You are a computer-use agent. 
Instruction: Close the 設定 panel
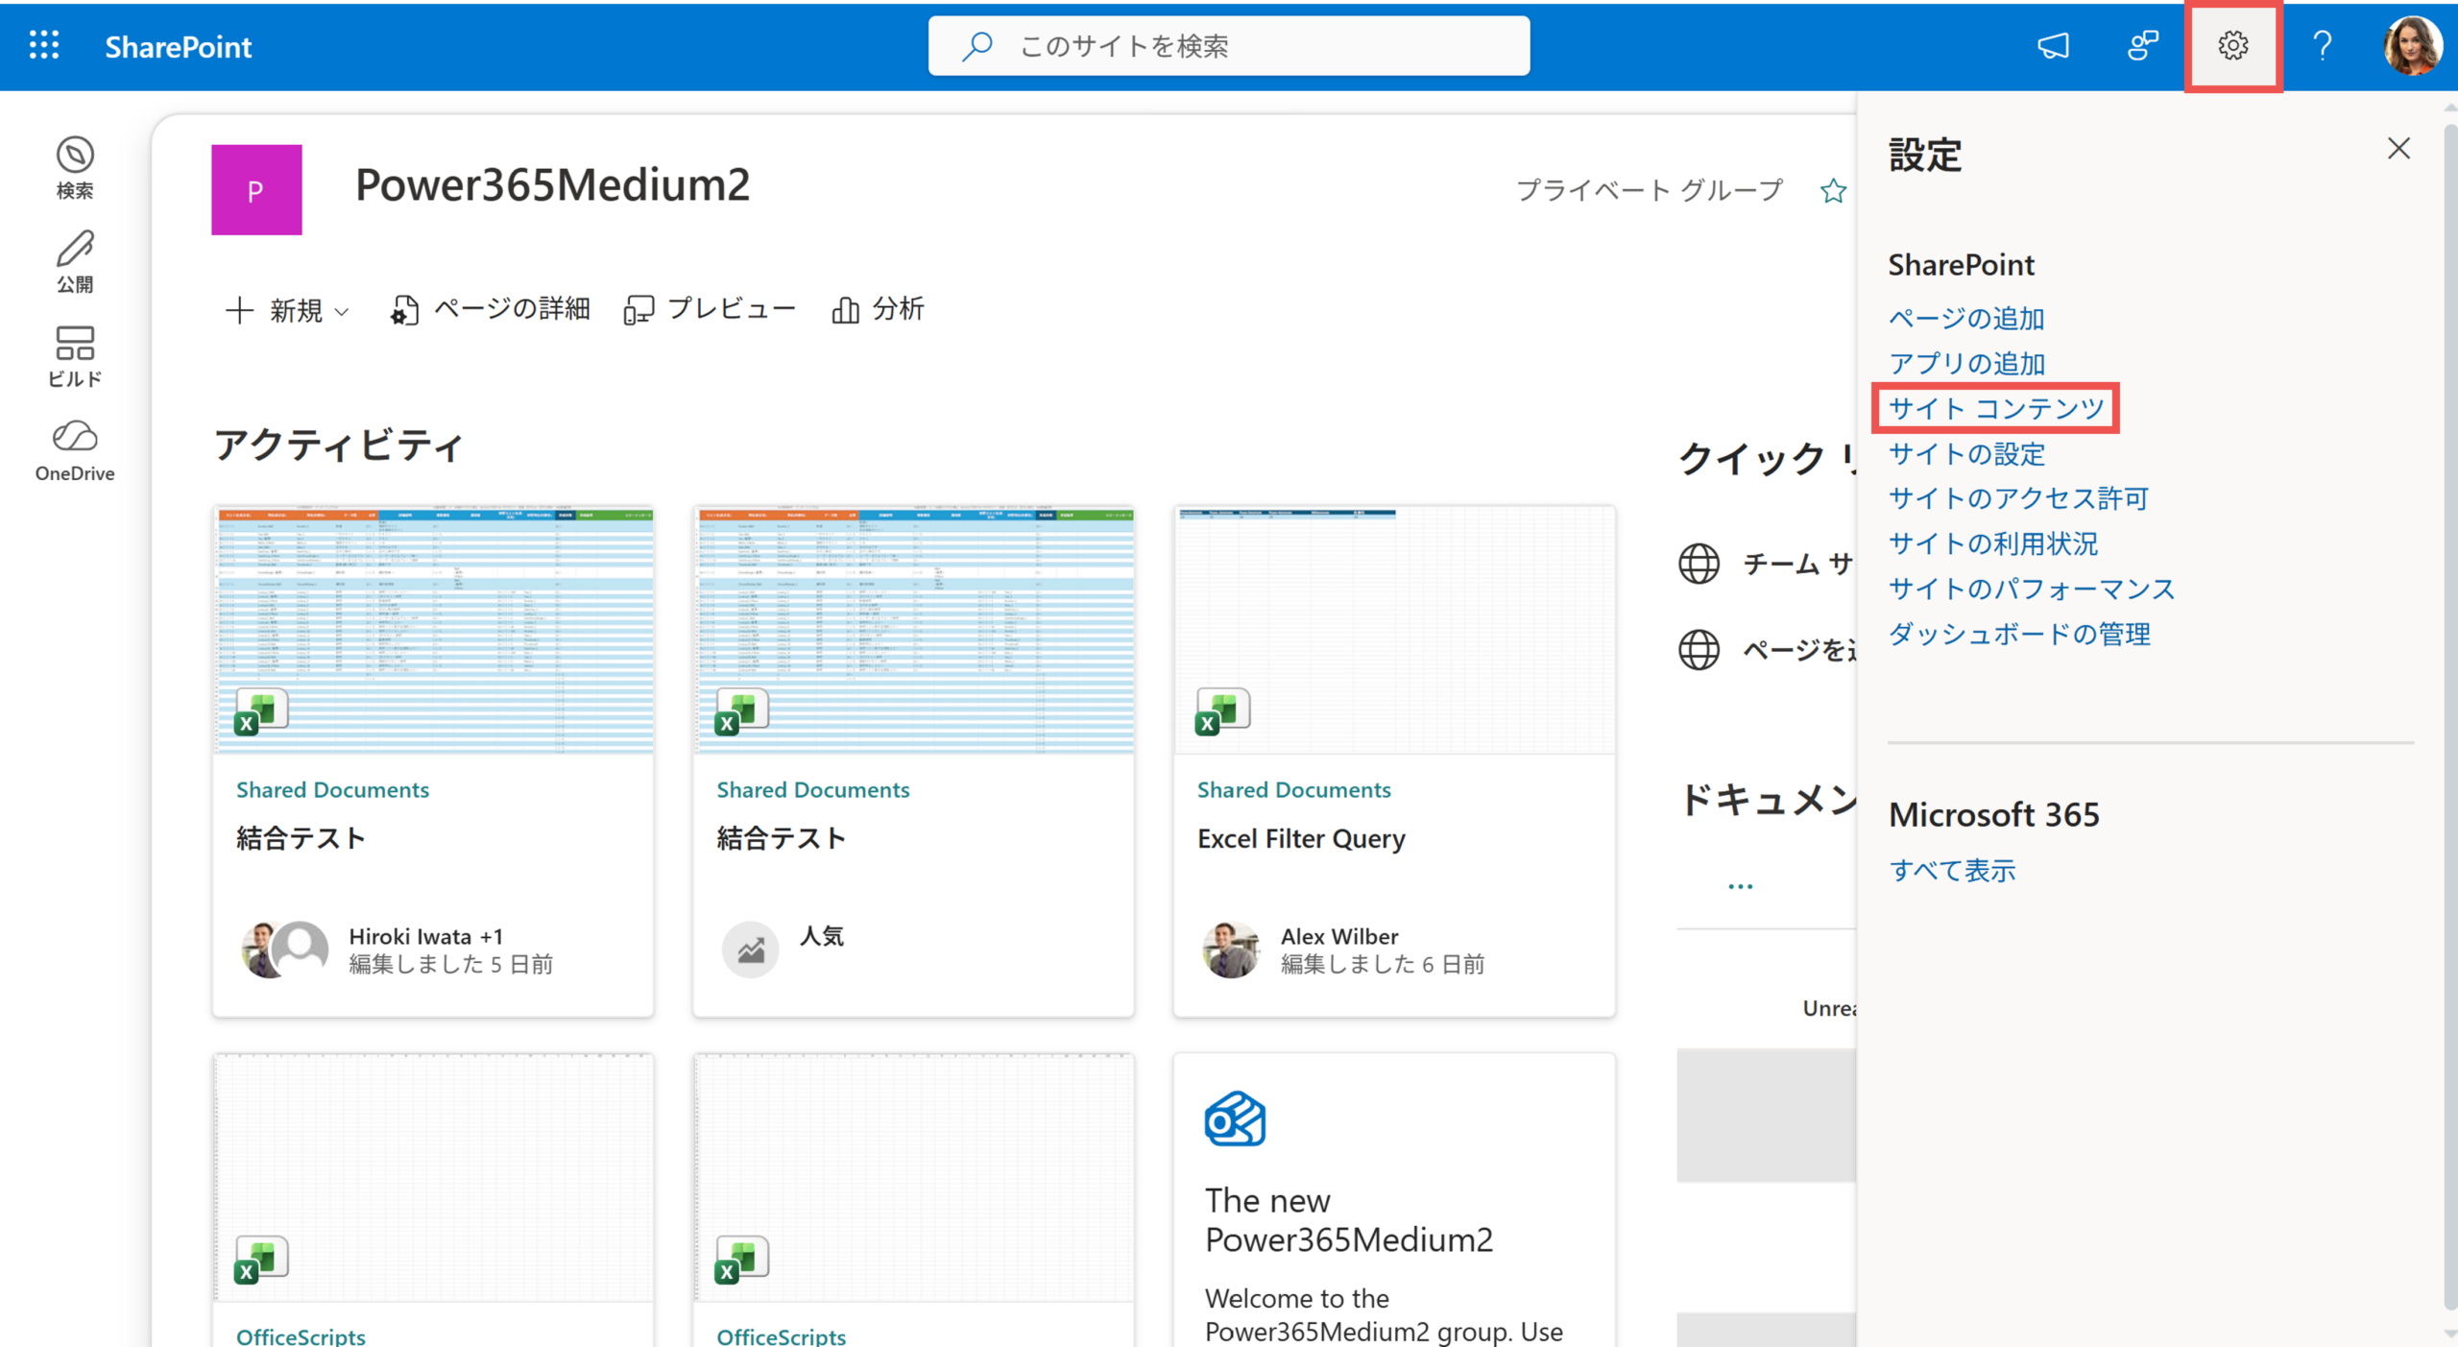click(x=2398, y=148)
